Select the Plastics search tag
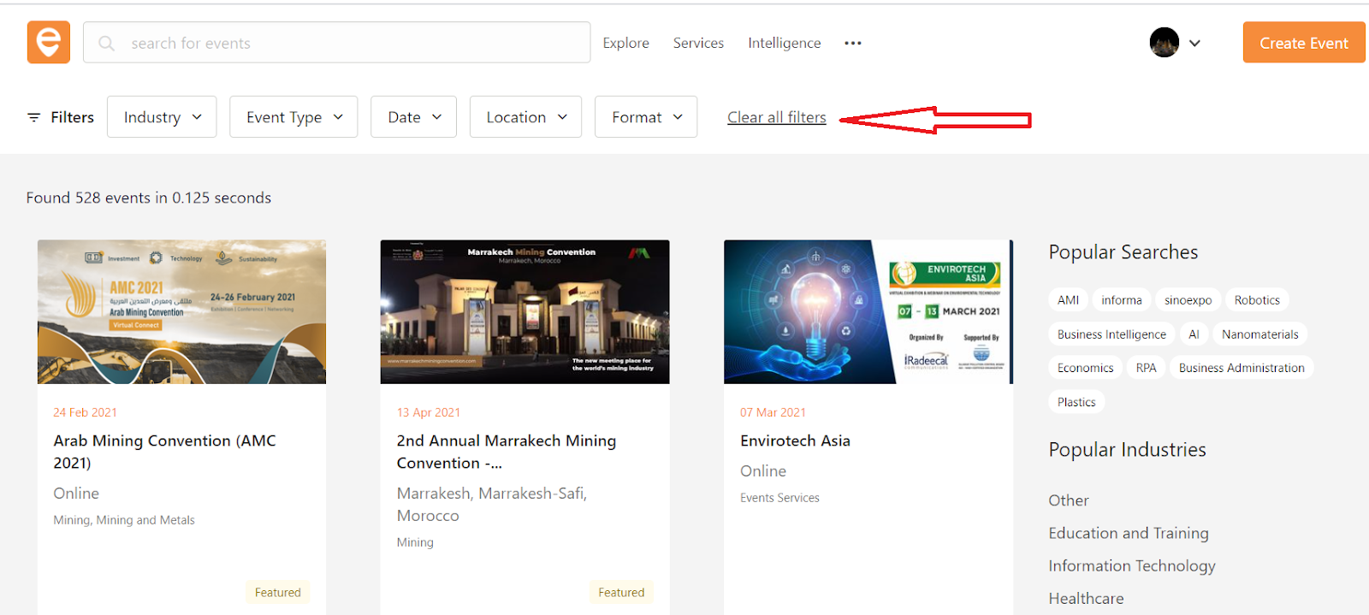Screen dimensions: 1369x615 pyautogui.click(x=1076, y=402)
